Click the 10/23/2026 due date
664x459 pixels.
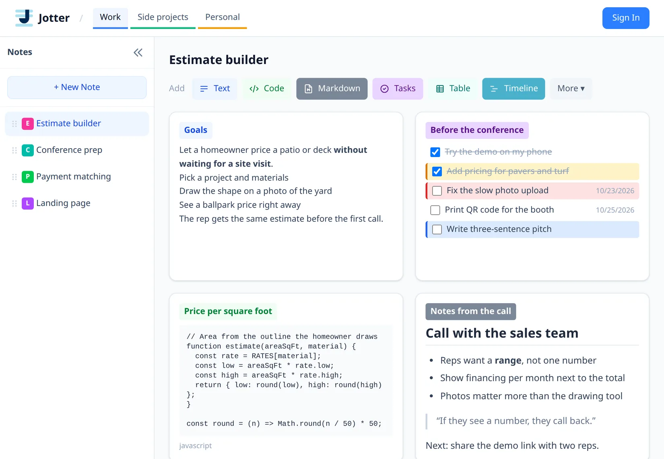[x=615, y=191]
